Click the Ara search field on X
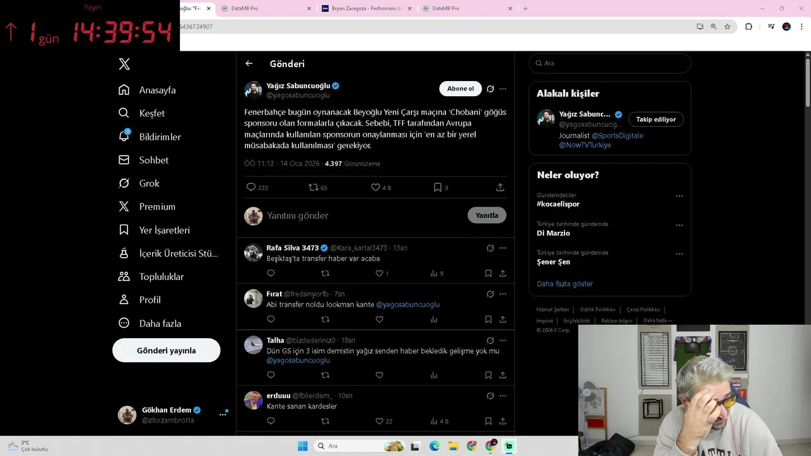 click(x=610, y=63)
